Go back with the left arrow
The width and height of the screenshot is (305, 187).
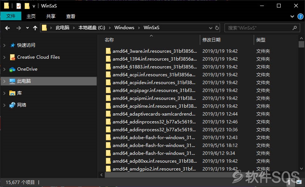[x=7, y=28]
